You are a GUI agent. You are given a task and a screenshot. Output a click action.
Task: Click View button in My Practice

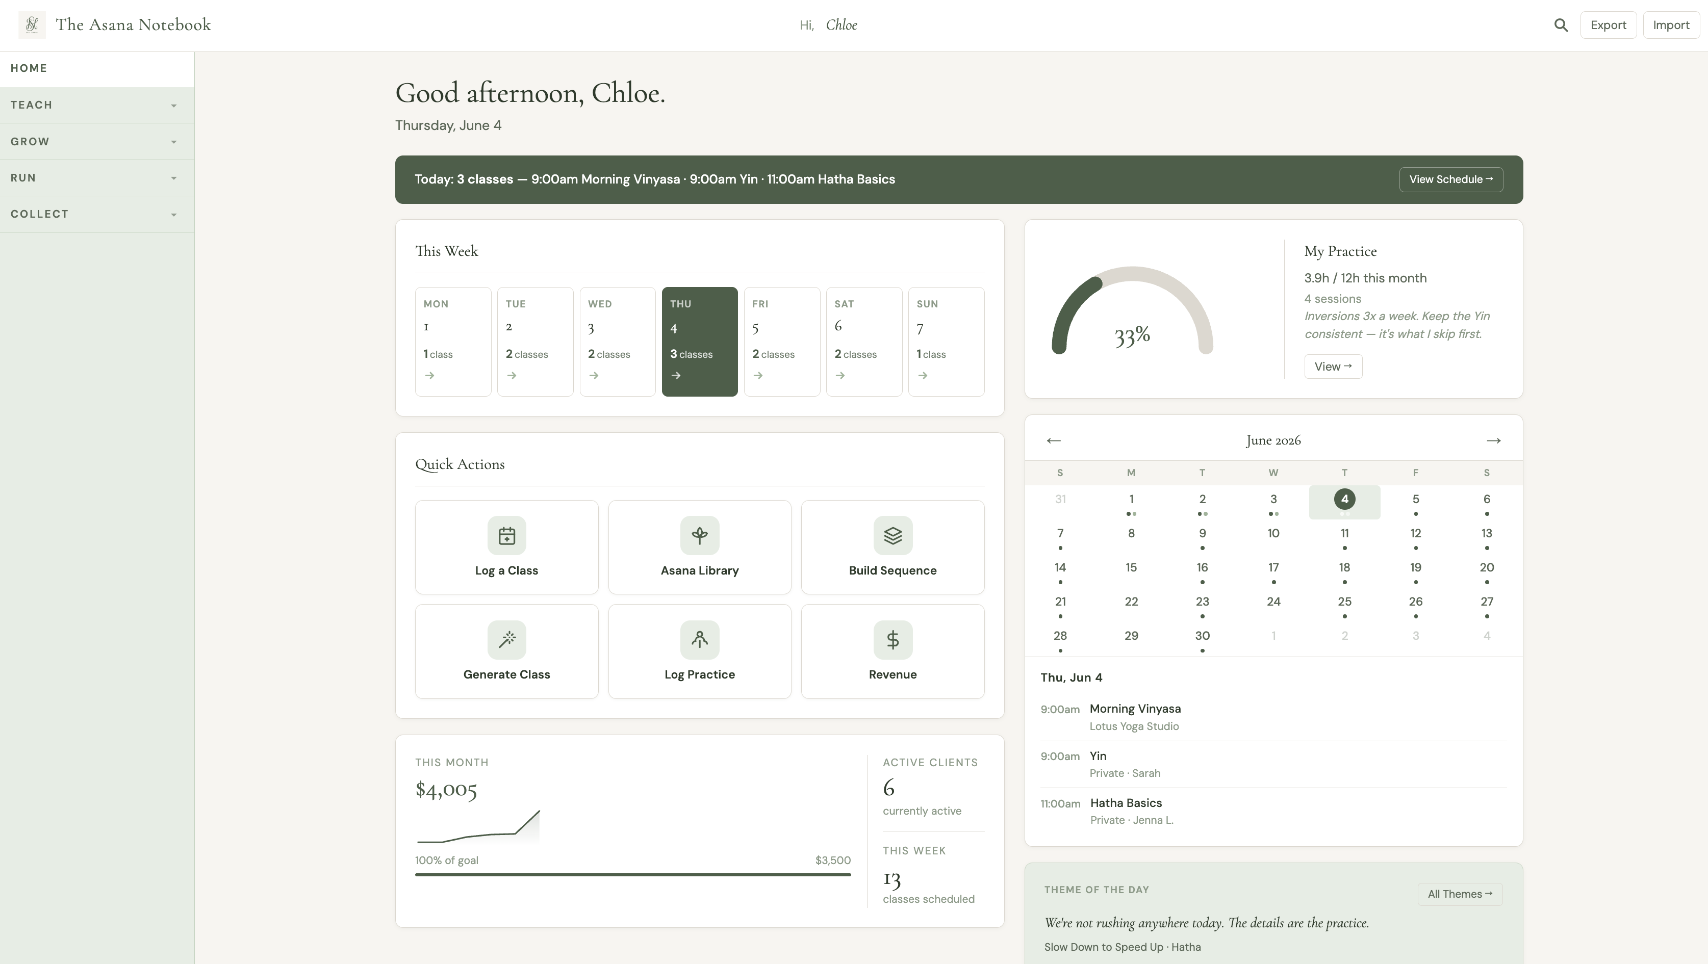coord(1333,367)
